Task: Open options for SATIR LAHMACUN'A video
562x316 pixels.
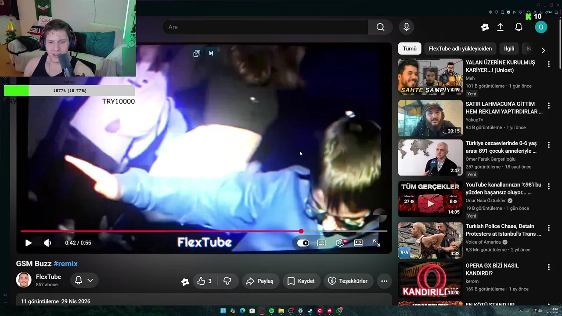Action: [548, 106]
